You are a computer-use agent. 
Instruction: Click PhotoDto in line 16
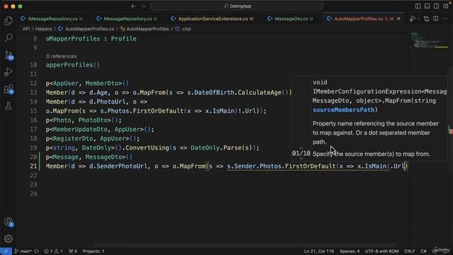(94, 120)
